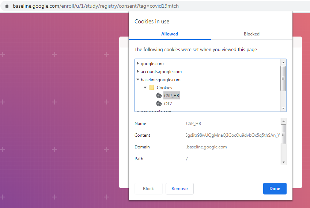Switch to the Allowed tab

(x=170, y=34)
